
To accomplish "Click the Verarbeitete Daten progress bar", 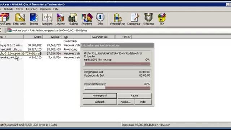I will coord(117,88).
